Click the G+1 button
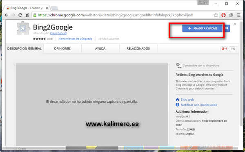The height and width of the screenshot is (152, 245). [x=224, y=49]
